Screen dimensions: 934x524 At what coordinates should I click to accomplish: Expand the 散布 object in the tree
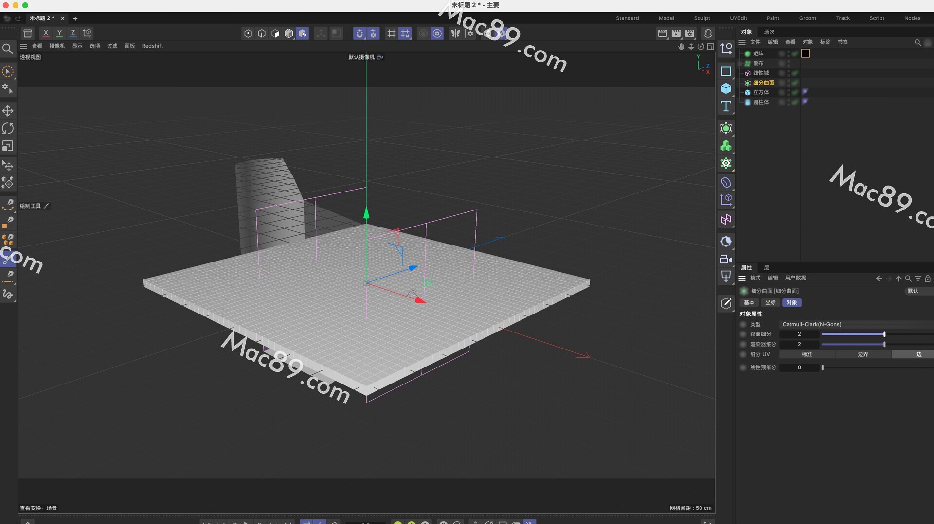pyautogui.click(x=740, y=63)
